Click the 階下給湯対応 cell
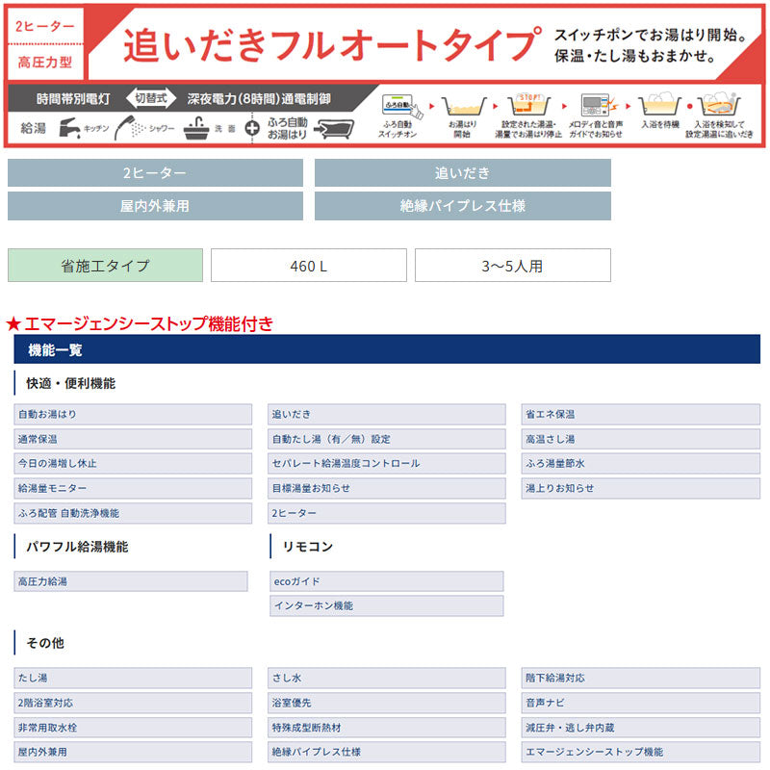 (641, 679)
